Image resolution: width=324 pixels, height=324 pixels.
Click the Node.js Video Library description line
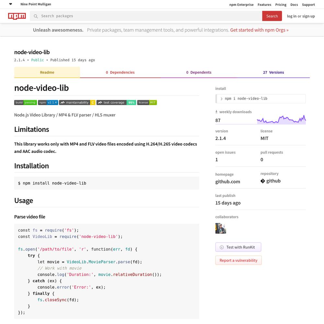65,115
